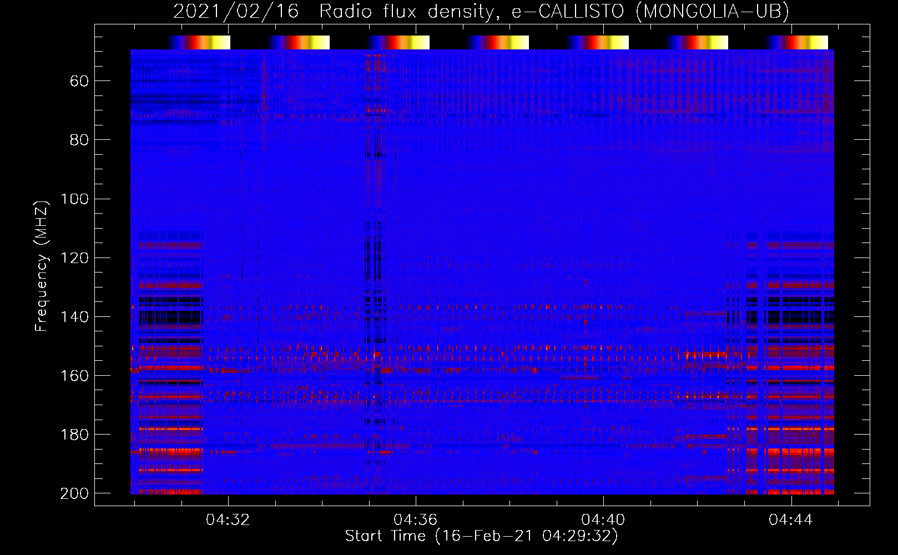
Task: Click the first color bar from left
Action: click(x=199, y=42)
